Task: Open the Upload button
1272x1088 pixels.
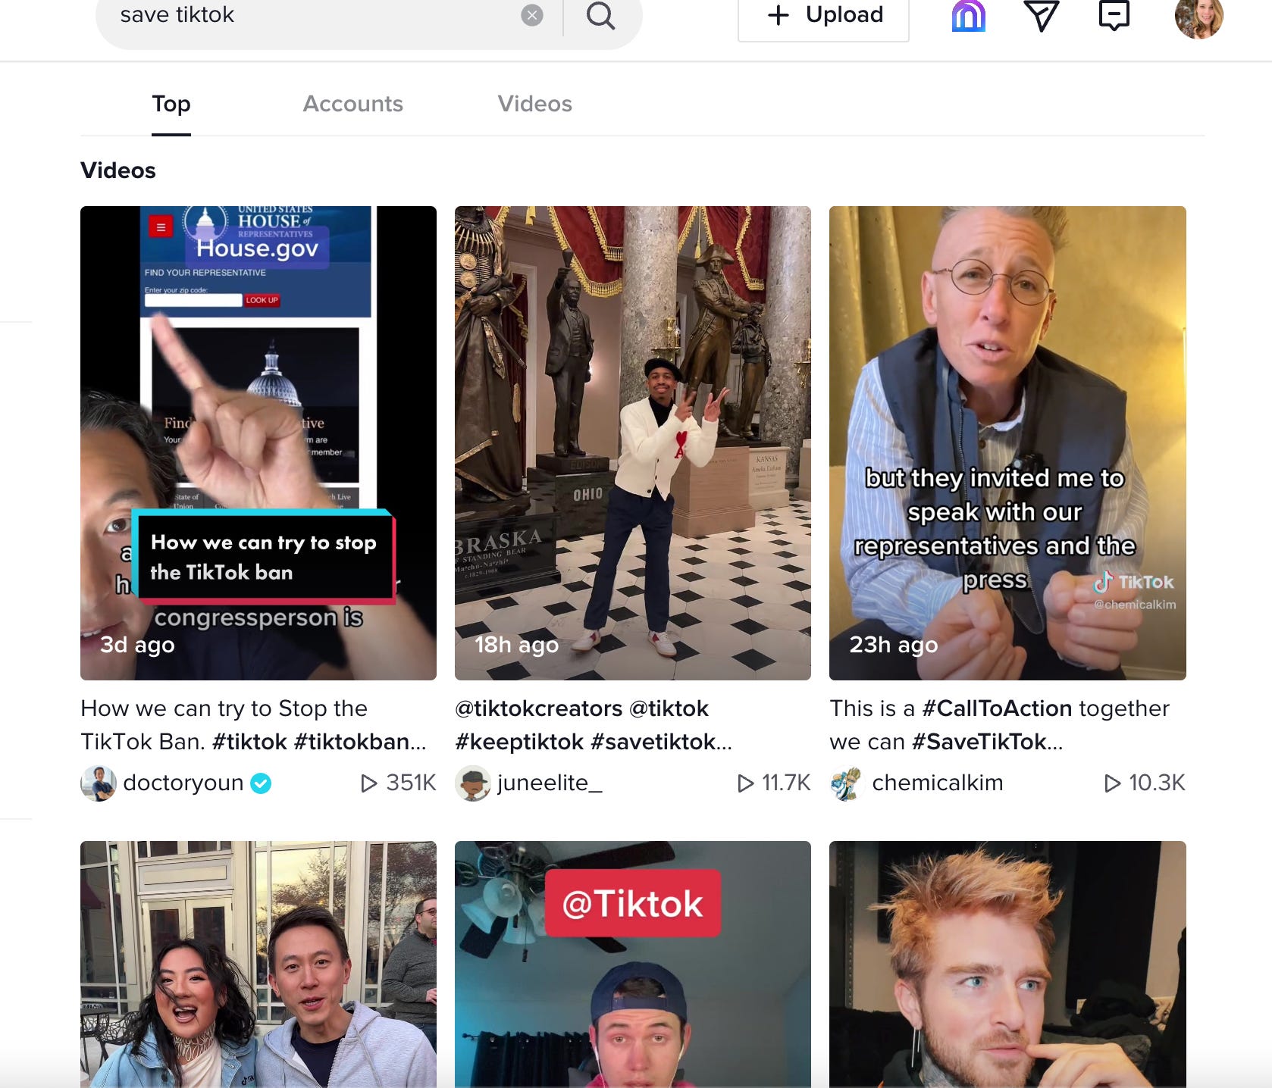Action: 823,15
